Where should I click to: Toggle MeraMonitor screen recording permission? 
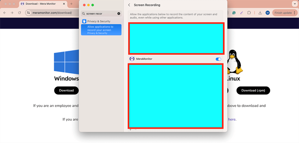(x=218, y=59)
